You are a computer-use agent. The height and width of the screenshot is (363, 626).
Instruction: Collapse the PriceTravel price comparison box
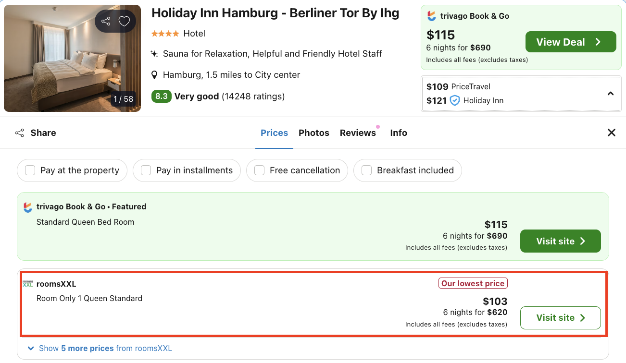pyautogui.click(x=611, y=94)
